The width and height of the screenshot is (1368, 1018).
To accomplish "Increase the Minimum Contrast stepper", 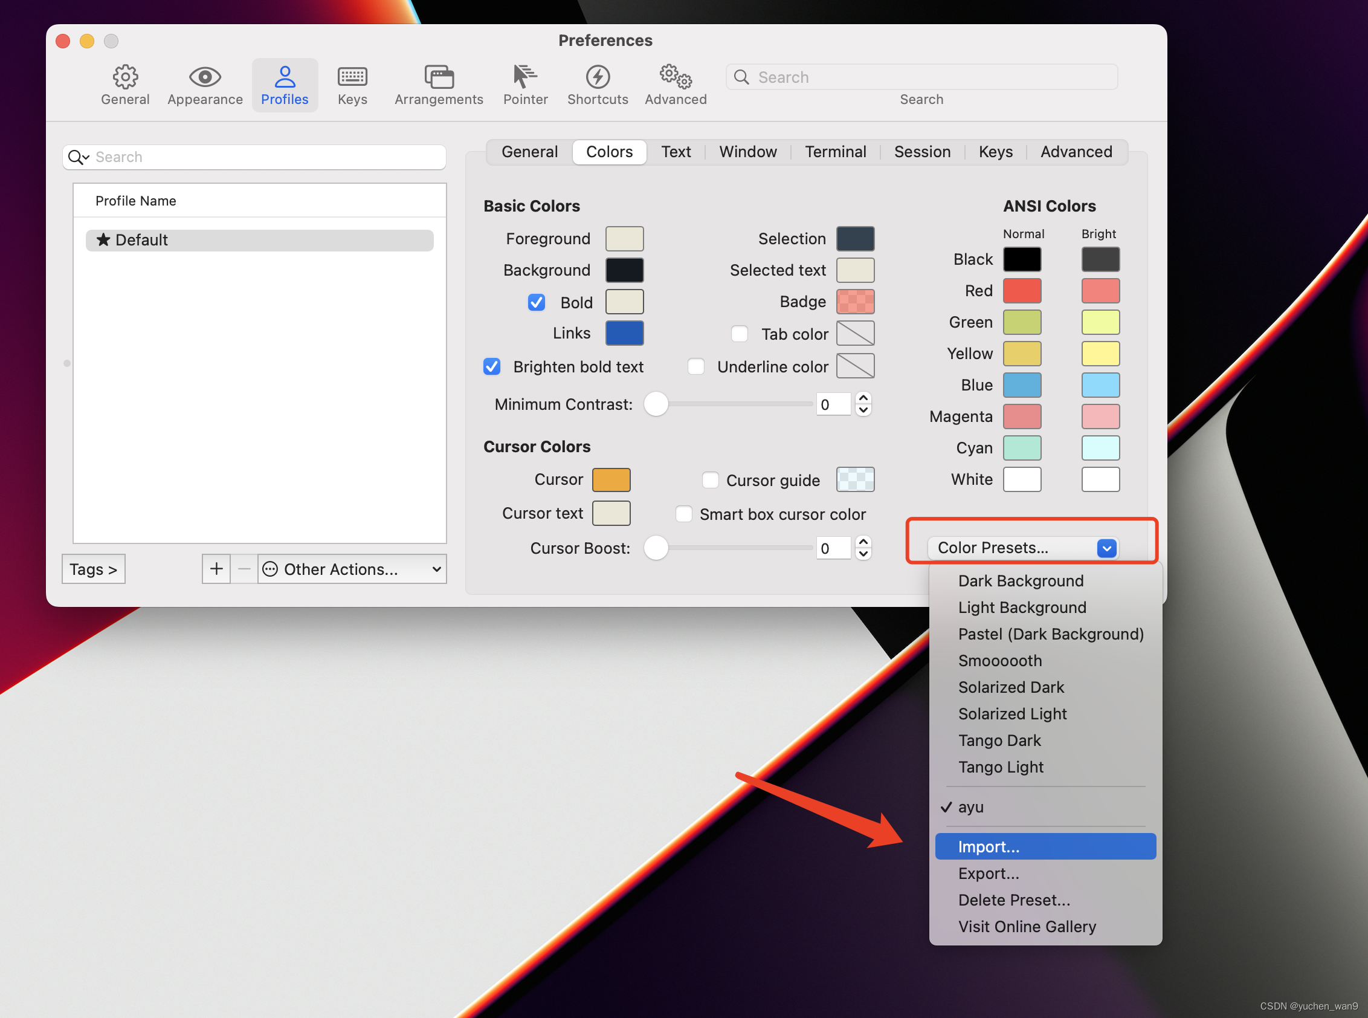I will click(863, 398).
